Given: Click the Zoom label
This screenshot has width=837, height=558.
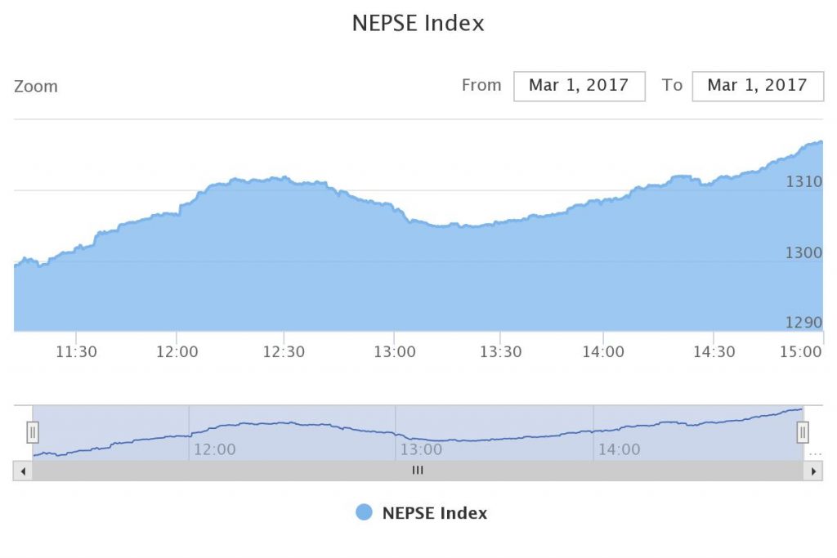Looking at the screenshot, I should click(x=36, y=87).
